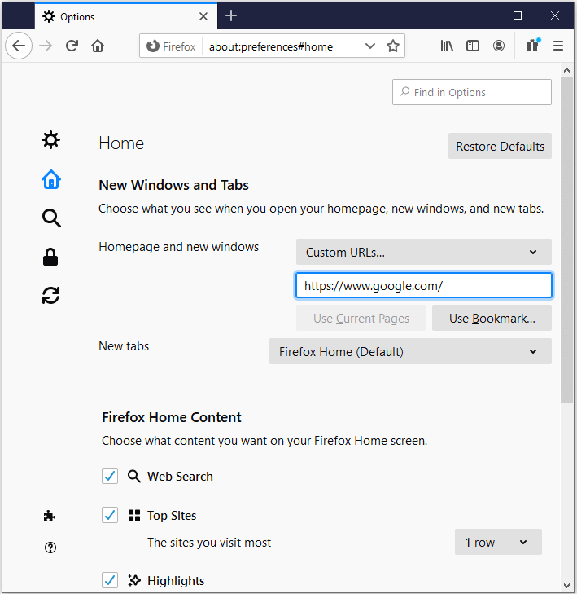Select the Home category in sidebar

click(x=51, y=179)
